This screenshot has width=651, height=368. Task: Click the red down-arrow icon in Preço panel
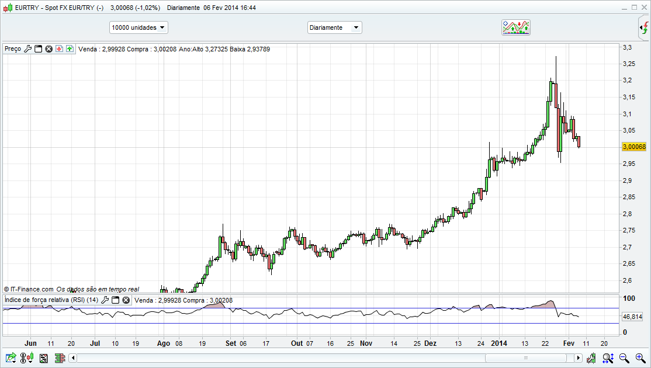59,49
